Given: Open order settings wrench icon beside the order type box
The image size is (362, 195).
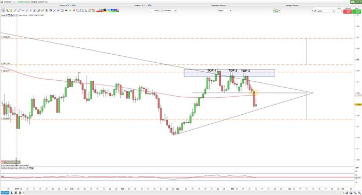Looking at the screenshot, I should point(315,11).
